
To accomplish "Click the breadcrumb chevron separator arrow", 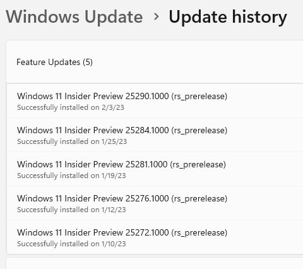I will (x=157, y=16).
